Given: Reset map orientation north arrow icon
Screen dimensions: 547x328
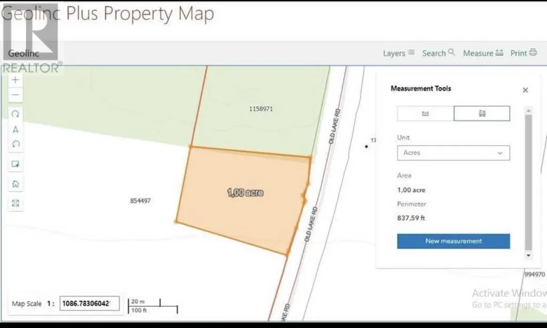Looking at the screenshot, I should point(15,129).
